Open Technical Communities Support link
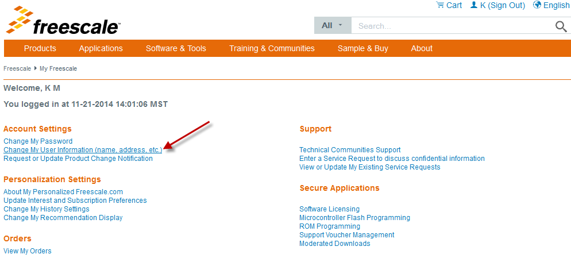Screen dimensions: 571x258 click(350, 150)
